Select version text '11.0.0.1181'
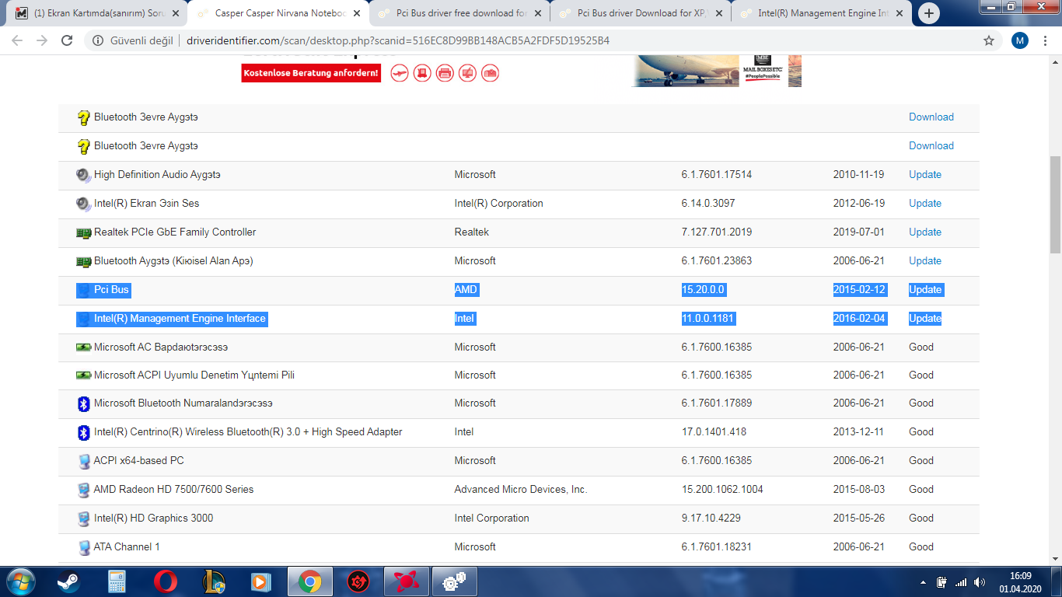This screenshot has width=1062, height=597. coord(708,319)
